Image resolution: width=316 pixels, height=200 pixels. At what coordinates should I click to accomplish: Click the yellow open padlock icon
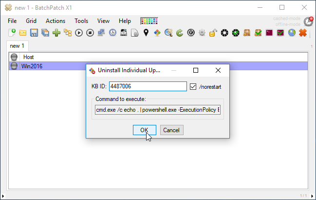point(213,33)
